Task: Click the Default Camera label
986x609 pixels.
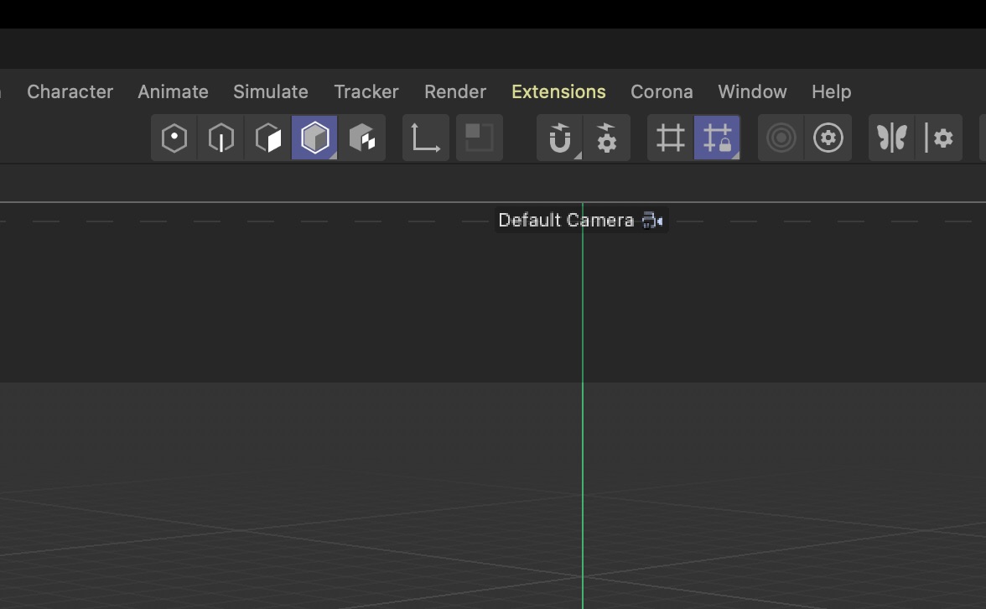Action: pyautogui.click(x=566, y=220)
